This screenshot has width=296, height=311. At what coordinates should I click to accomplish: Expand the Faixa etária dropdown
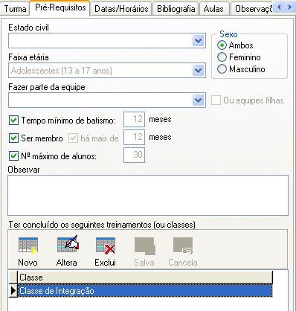coord(198,71)
